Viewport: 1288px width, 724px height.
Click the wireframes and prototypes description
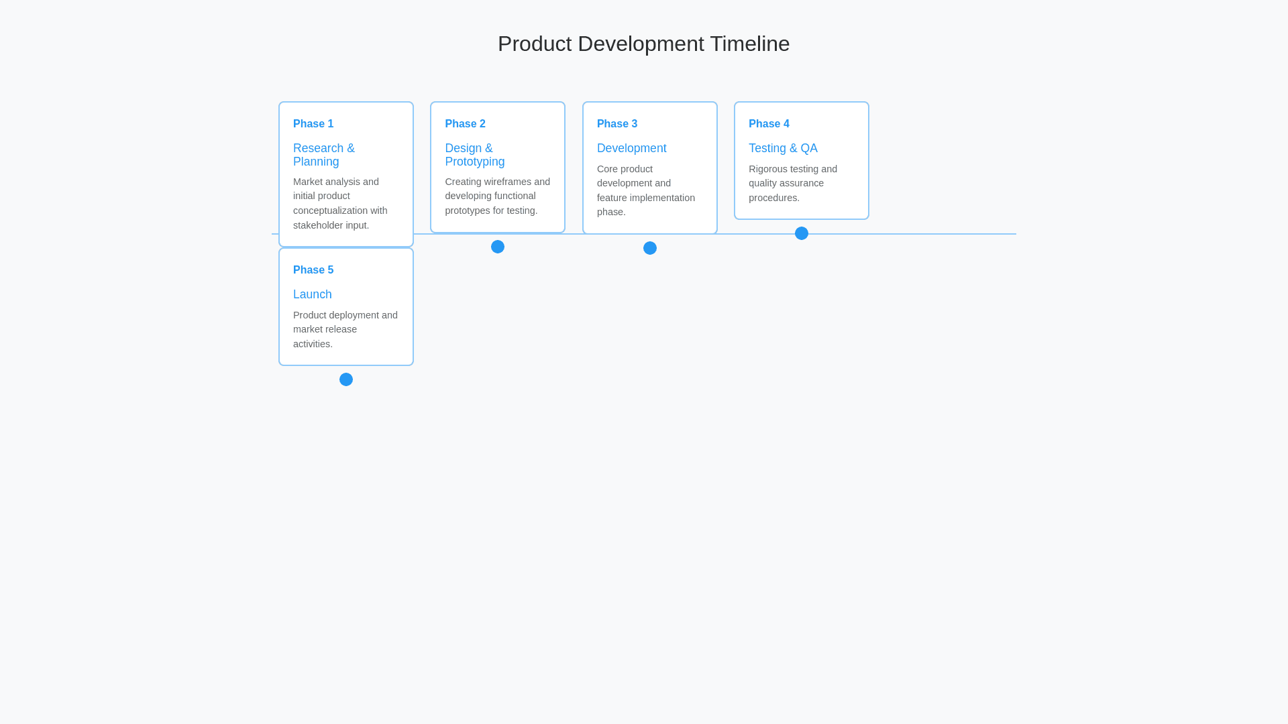[x=497, y=196]
